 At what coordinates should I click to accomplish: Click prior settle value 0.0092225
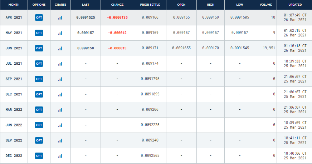[x=150, y=125]
